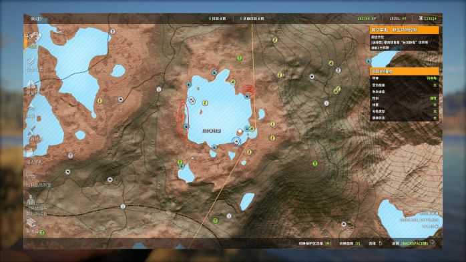
Task: Expand the orange tracked animal panel header
Action: pyautogui.click(x=404, y=71)
